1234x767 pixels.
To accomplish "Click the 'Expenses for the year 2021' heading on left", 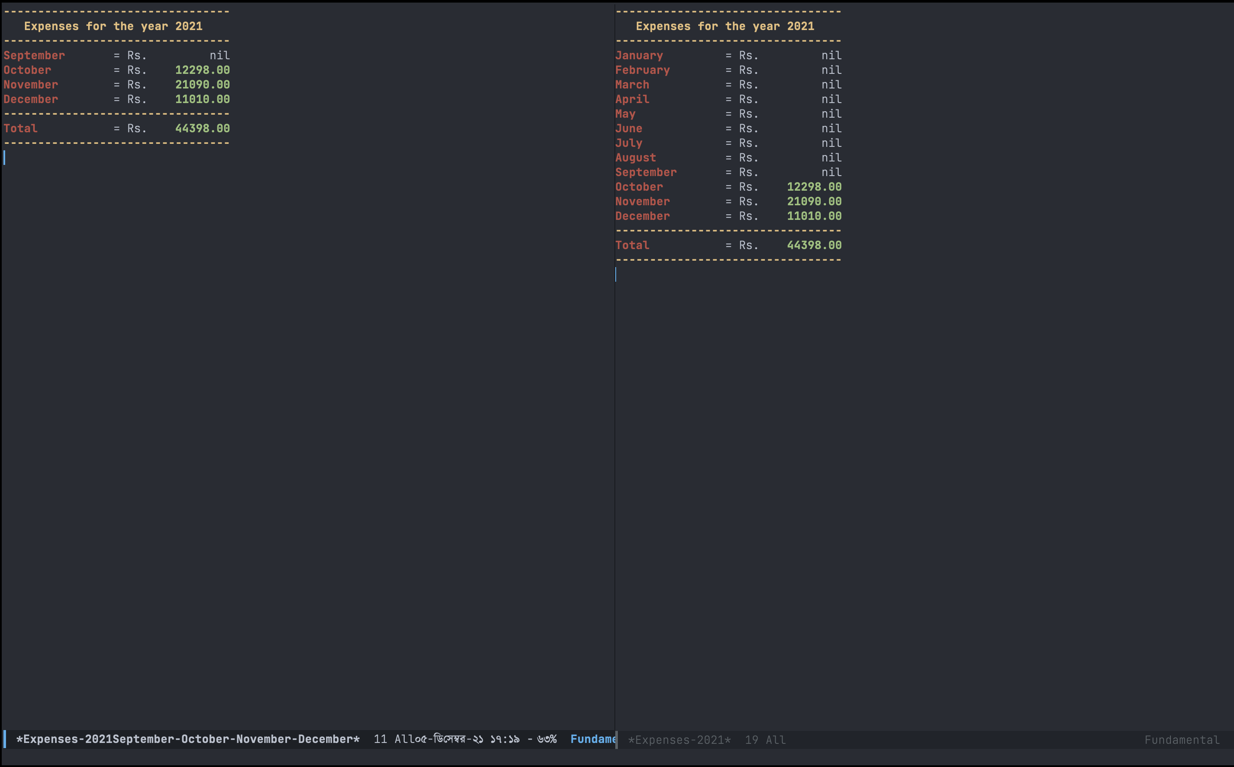I will point(113,26).
